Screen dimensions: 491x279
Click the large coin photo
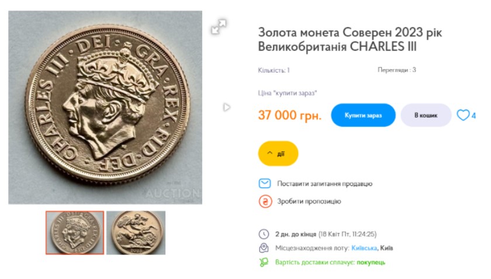pos(105,108)
